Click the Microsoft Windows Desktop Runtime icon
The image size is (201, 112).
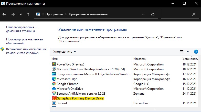54,69
